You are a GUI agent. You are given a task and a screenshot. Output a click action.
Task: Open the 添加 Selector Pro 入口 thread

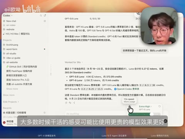[x=18, y=80]
